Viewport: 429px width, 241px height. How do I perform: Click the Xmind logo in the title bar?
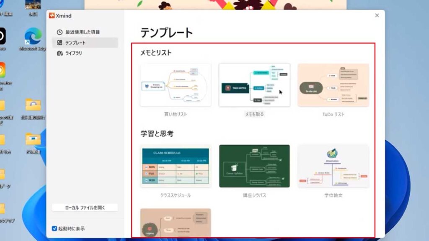52,15
